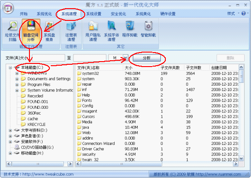Select the FOUND.001 folder in tree

click(38, 101)
